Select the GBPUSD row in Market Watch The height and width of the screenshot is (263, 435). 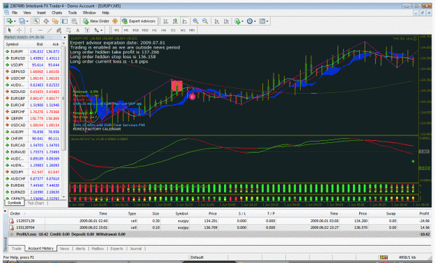coord(33,71)
